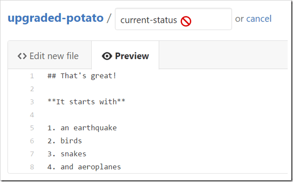Click the "1. an earthquake" list line

(82, 128)
